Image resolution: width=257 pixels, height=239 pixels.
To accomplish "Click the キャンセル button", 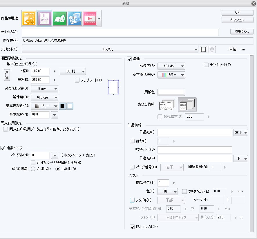I will [x=237, y=20].
